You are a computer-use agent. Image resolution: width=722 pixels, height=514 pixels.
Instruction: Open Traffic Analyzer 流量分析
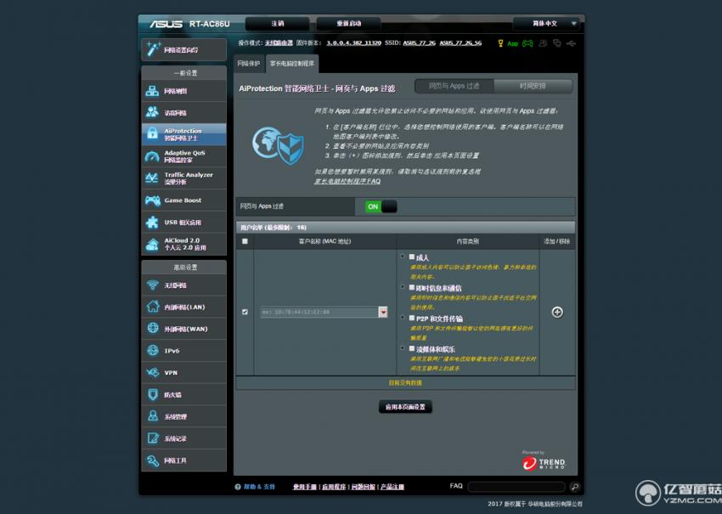[183, 178]
